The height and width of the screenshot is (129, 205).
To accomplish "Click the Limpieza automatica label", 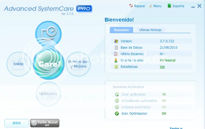I will point(136,107).
